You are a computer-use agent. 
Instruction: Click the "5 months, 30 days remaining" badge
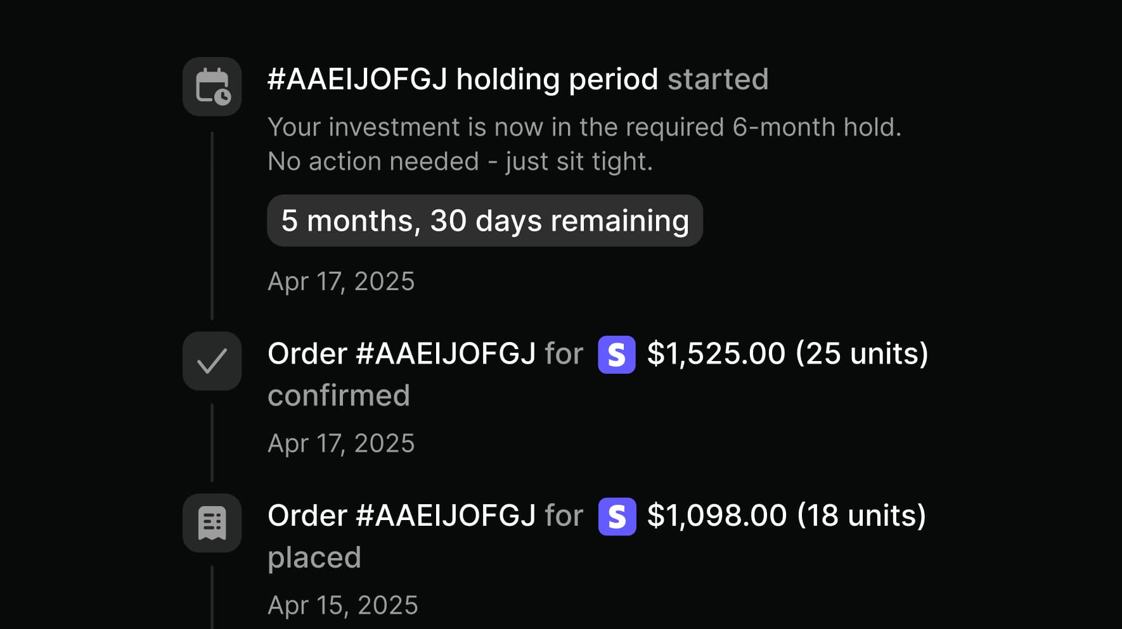pyautogui.click(x=485, y=220)
